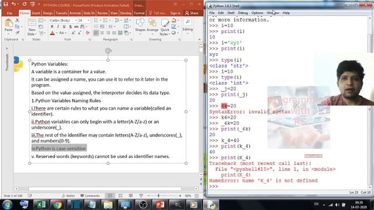Viewport: 374px width, 210px height.
Task: Open the Arrange options
Action: coord(153,26)
